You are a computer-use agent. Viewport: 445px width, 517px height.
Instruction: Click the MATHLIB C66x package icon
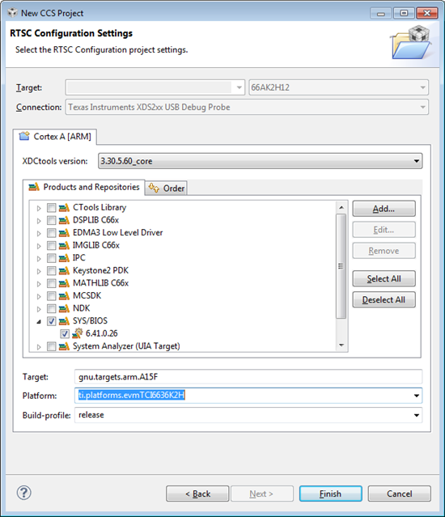click(x=64, y=283)
